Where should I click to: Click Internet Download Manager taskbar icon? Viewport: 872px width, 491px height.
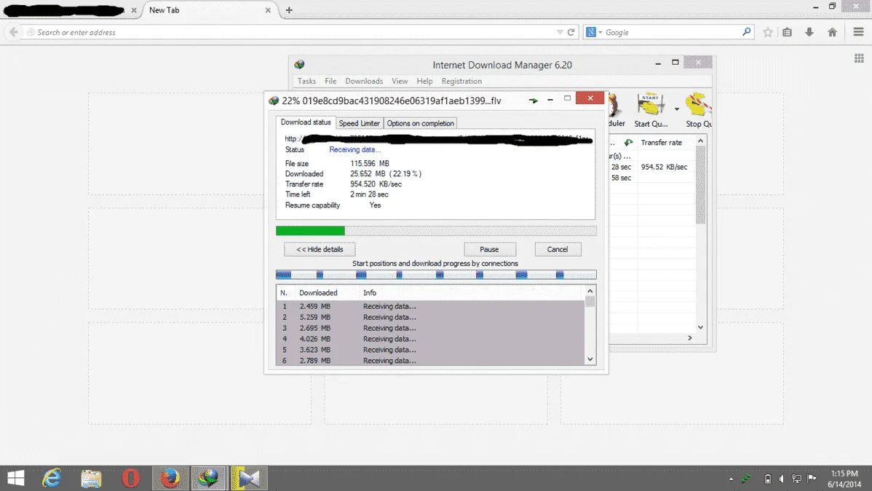[x=209, y=478]
